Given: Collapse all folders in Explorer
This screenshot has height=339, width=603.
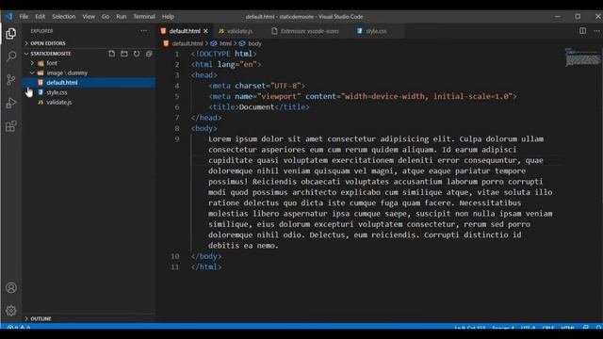Looking at the screenshot, I should (149, 54).
